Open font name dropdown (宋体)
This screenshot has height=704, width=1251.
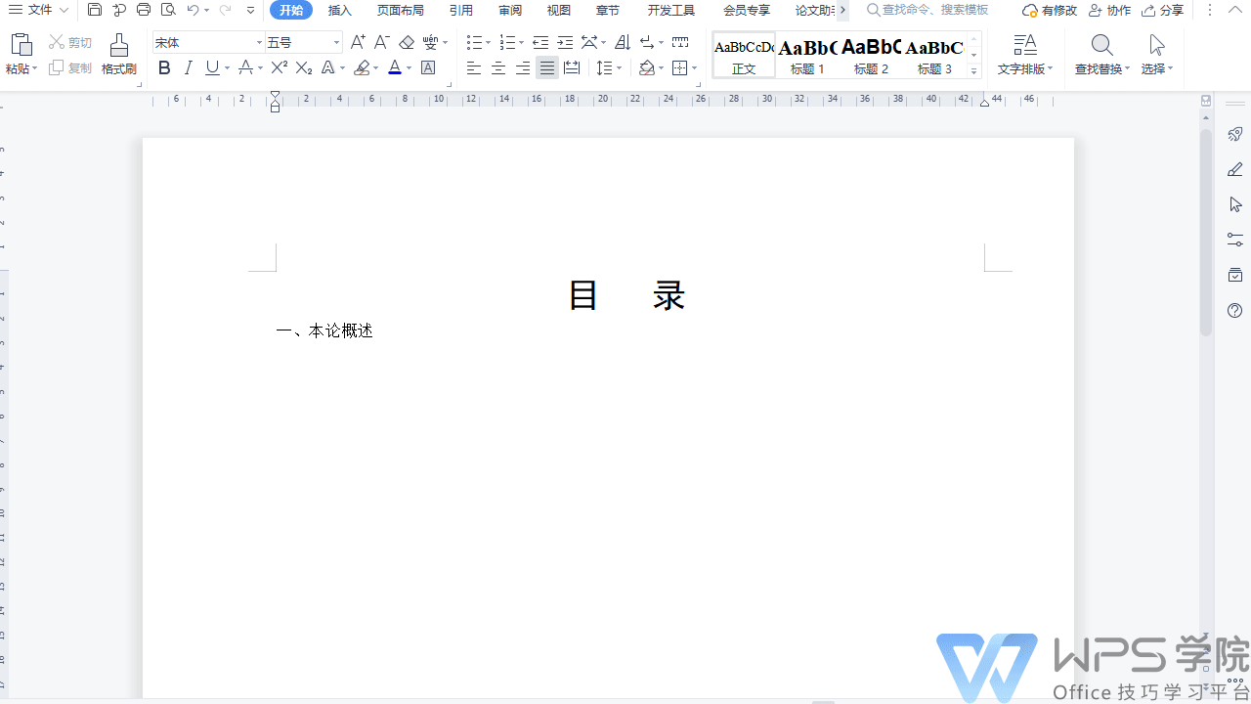(259, 43)
